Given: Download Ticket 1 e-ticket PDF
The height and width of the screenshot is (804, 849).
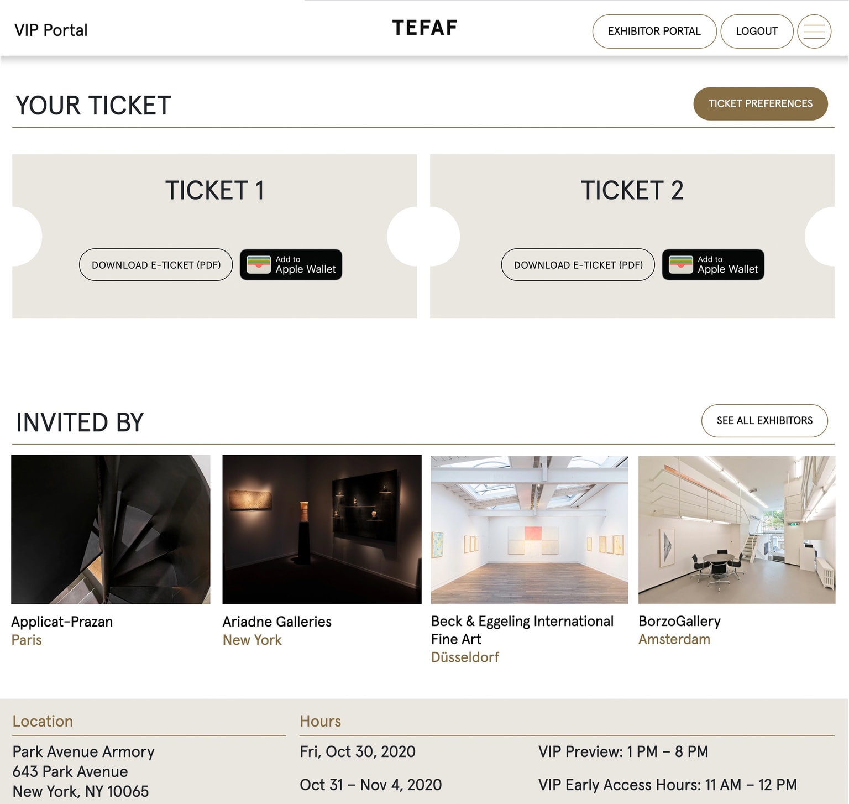Looking at the screenshot, I should tap(156, 265).
